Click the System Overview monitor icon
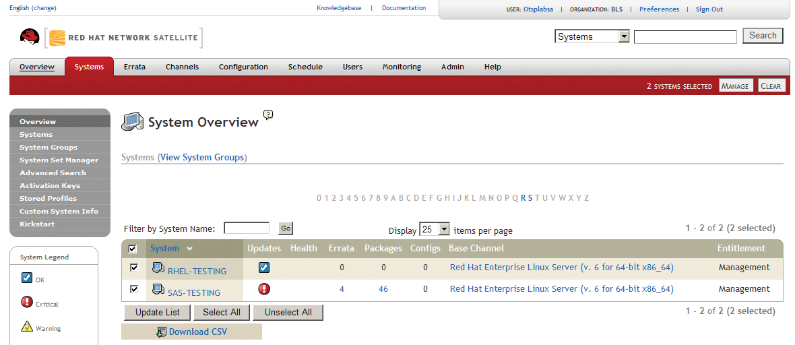 pos(132,122)
